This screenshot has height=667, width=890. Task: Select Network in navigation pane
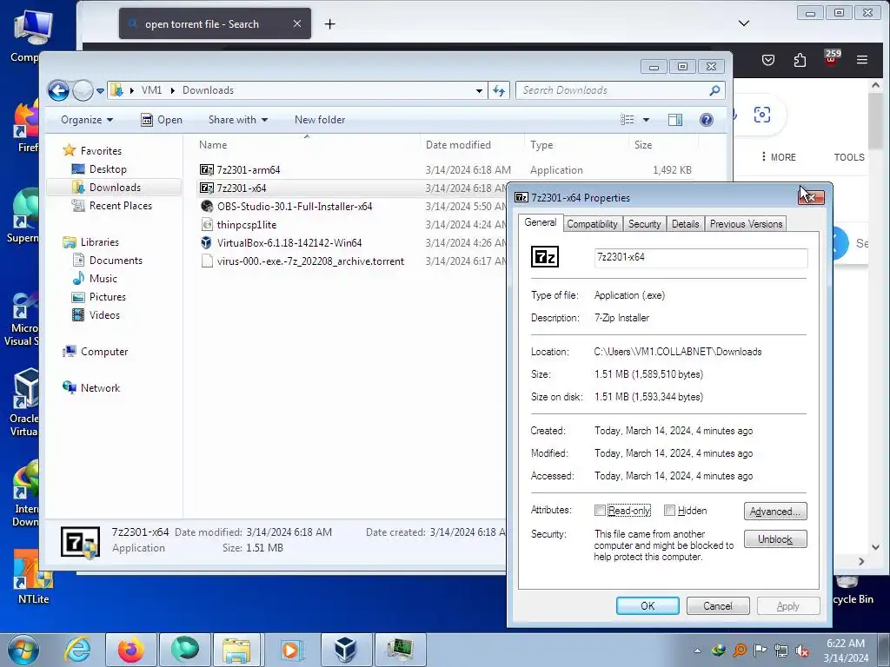coord(91,388)
